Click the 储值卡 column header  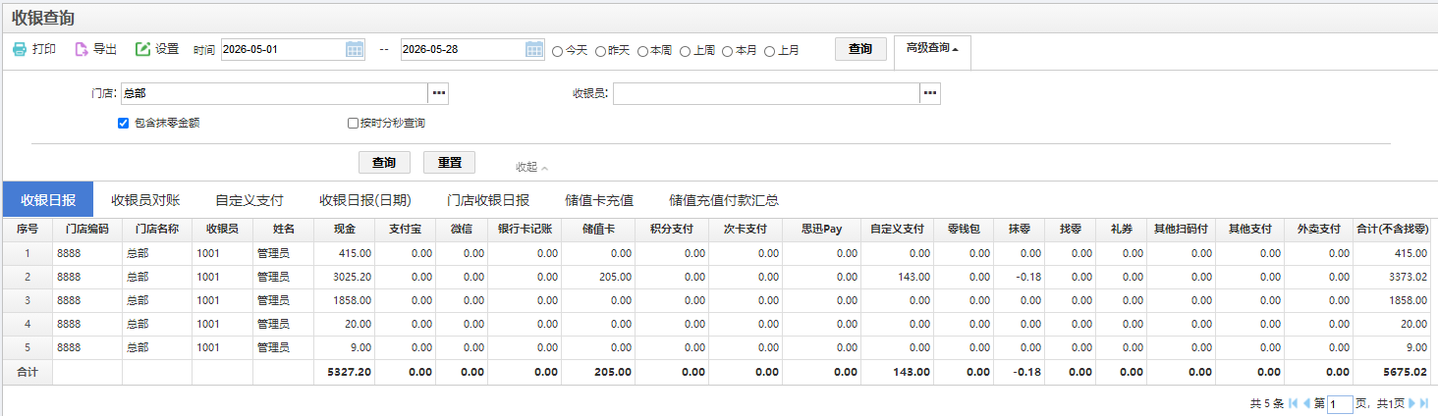coord(598,229)
